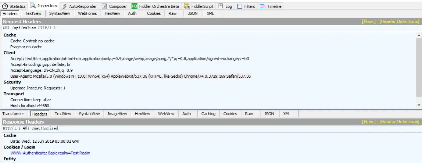Select the response Auth tab
This screenshot has height=163, width=422.
[187, 114]
